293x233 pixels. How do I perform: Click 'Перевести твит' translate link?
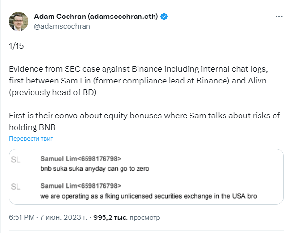[x=31, y=139]
